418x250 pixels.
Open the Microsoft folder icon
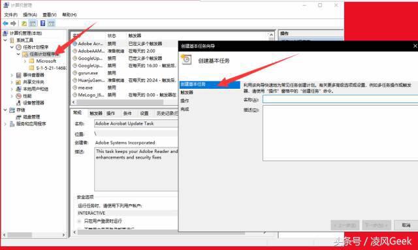(31, 61)
